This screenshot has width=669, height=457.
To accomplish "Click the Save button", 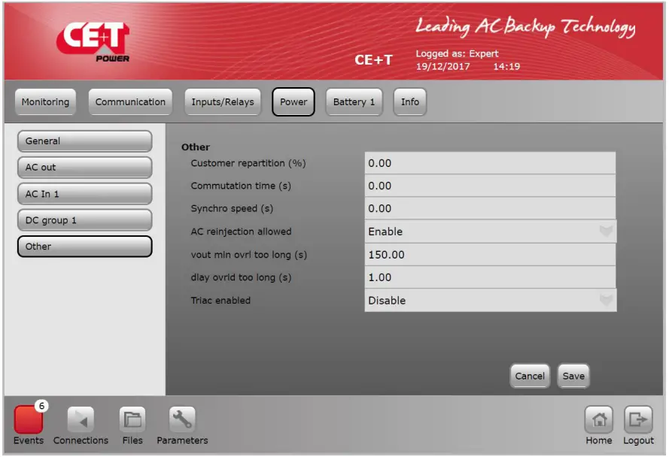I will coord(573,376).
